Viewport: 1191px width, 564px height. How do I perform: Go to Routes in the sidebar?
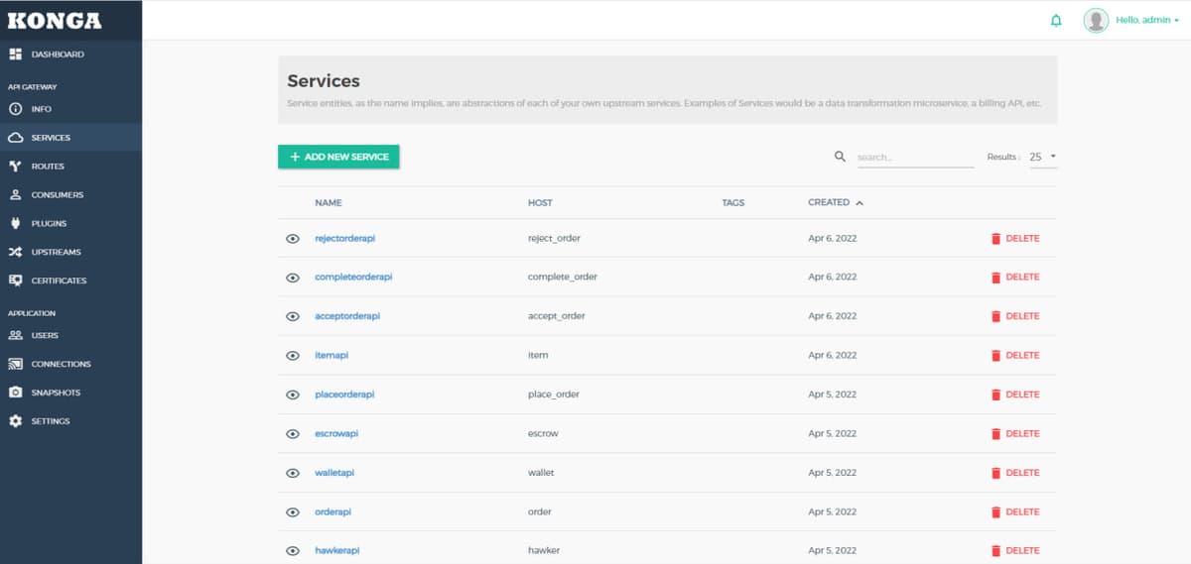pyautogui.click(x=47, y=167)
